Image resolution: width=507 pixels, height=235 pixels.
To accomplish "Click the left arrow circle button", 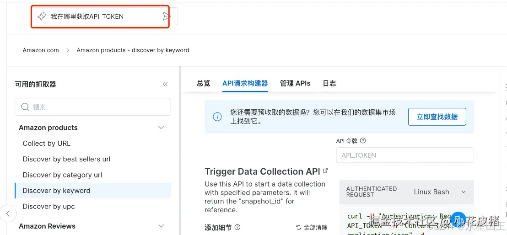I will pos(8,214).
